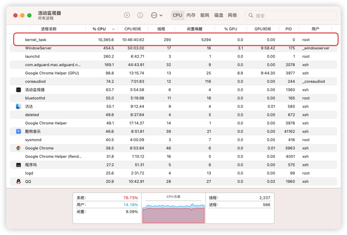
Task: Expand the chevron next to ellipsis button
Action: tap(161, 15)
